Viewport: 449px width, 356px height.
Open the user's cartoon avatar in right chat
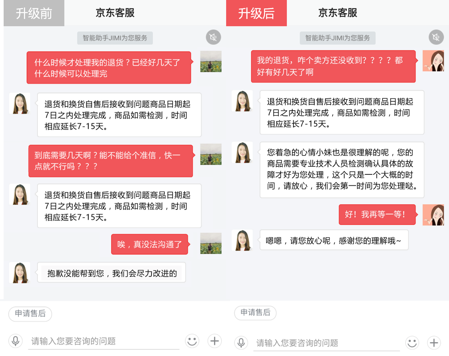(433, 61)
